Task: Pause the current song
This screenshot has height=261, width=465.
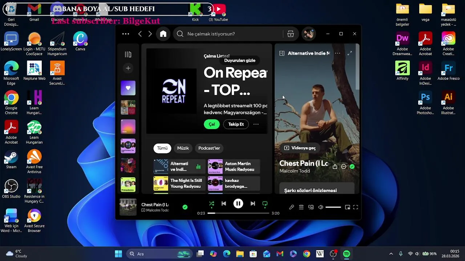Action: (238, 204)
